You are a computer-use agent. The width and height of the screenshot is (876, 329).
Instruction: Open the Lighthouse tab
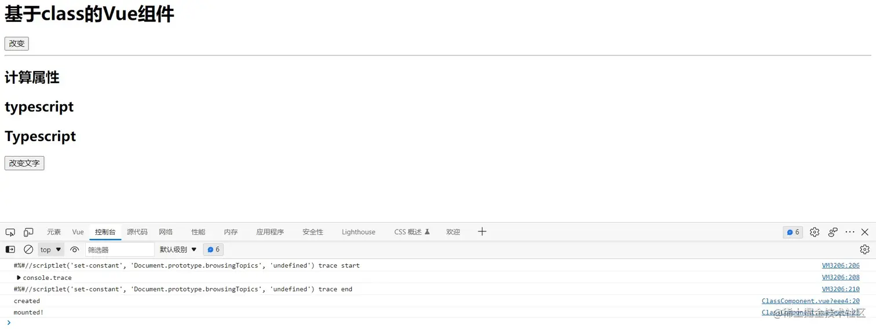[x=359, y=232]
